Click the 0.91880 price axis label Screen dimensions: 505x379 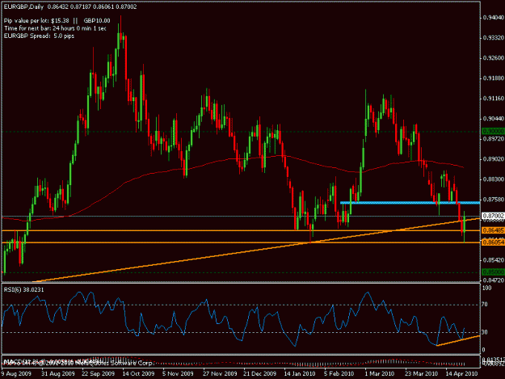(x=493, y=78)
